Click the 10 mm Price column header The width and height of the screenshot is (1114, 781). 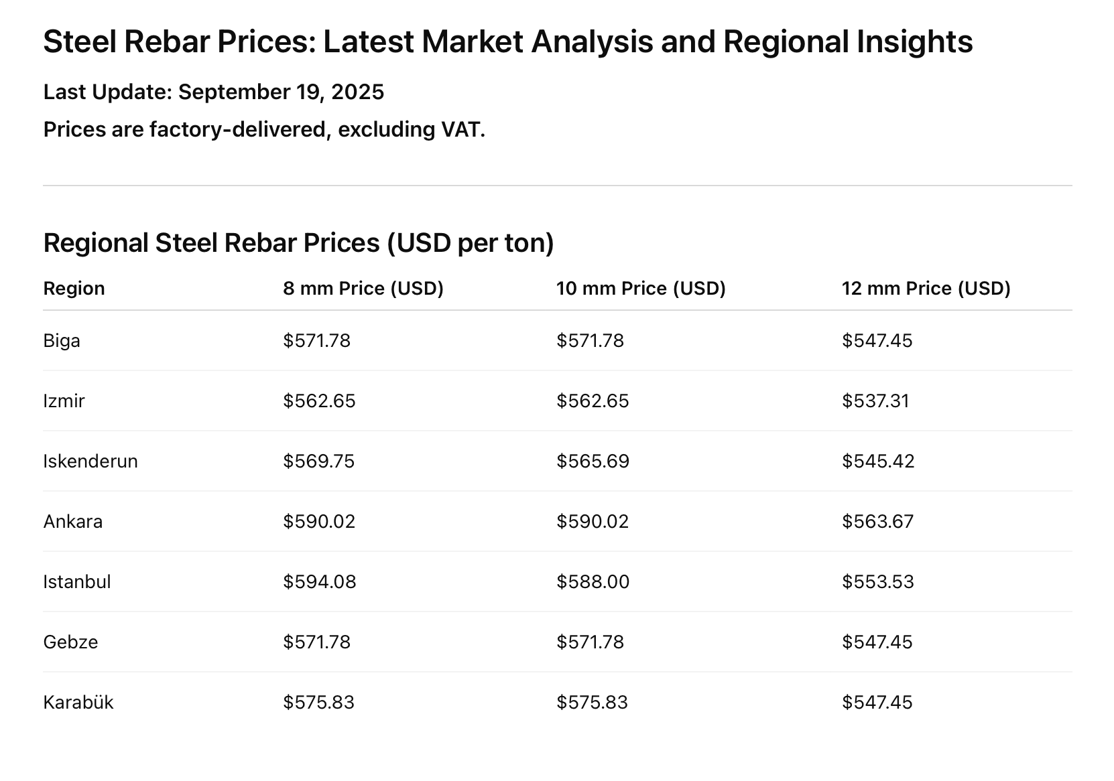[x=641, y=288]
